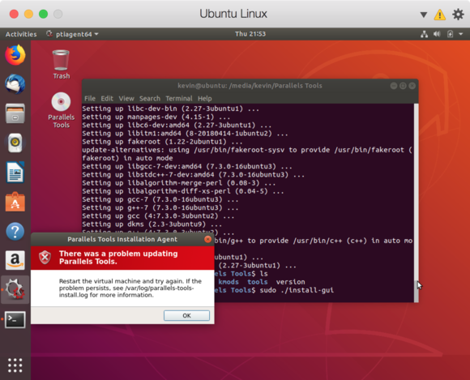Open the volume icon in the top bar
Screen dimensions: 470x380
tap(437, 34)
